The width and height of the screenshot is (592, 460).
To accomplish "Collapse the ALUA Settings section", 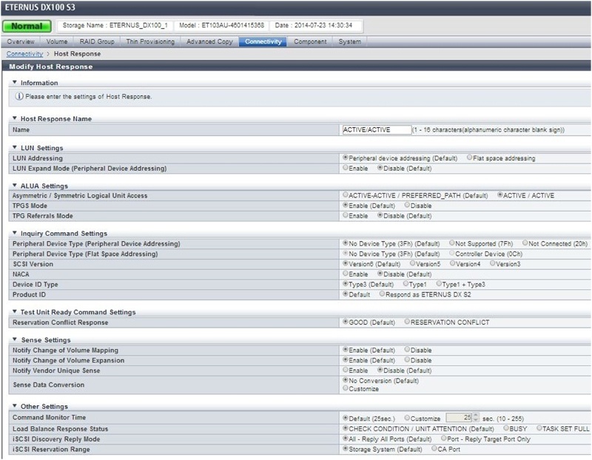I will pyautogui.click(x=14, y=186).
